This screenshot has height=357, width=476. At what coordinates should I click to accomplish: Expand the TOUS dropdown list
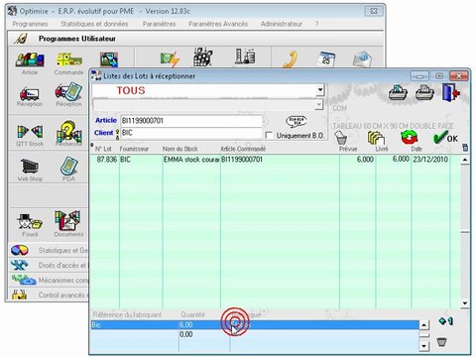tap(320, 90)
